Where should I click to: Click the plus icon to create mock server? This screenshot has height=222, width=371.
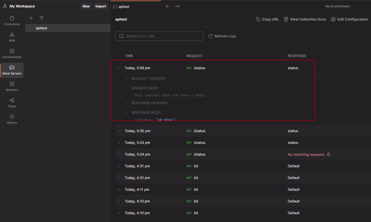click(31, 18)
